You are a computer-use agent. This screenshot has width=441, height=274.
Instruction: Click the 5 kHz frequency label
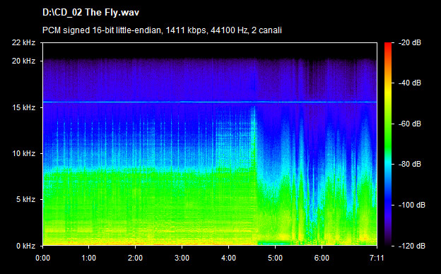(x=25, y=200)
